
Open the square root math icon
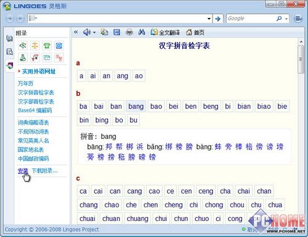(x=34, y=57)
